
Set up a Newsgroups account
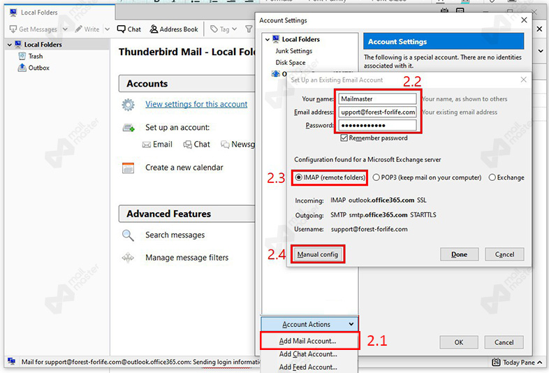point(238,145)
